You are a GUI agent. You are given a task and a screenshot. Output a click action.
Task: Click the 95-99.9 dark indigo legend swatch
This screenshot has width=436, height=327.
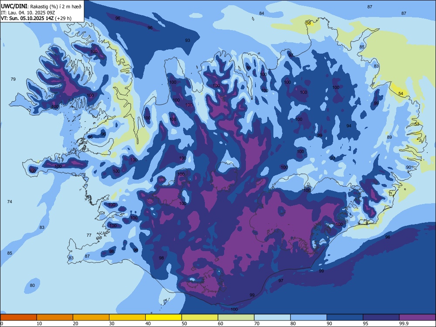[x=381, y=317]
